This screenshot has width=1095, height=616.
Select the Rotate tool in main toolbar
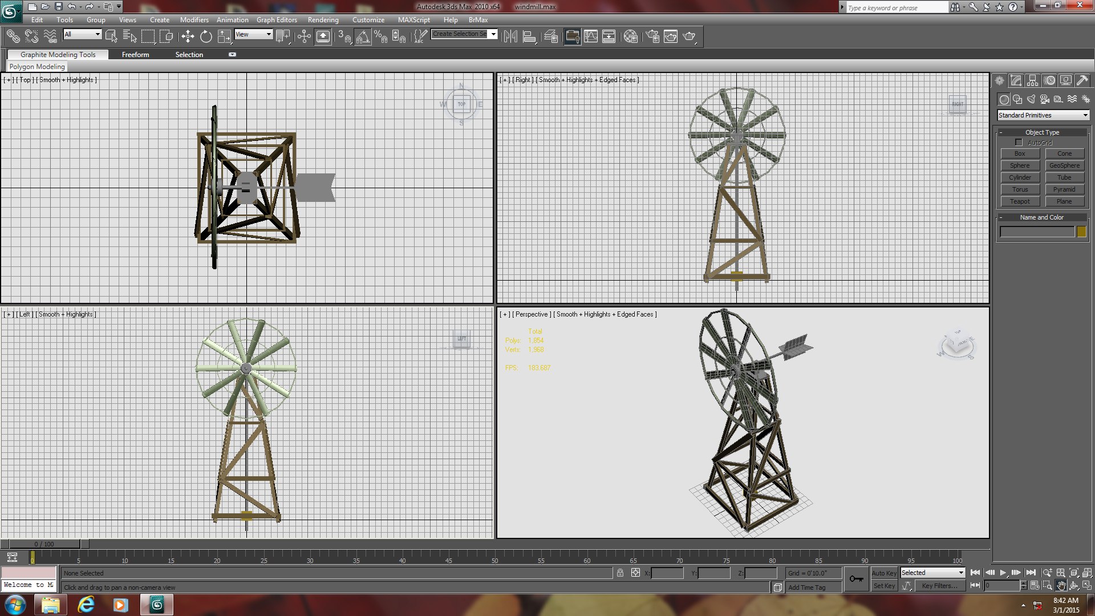point(206,37)
